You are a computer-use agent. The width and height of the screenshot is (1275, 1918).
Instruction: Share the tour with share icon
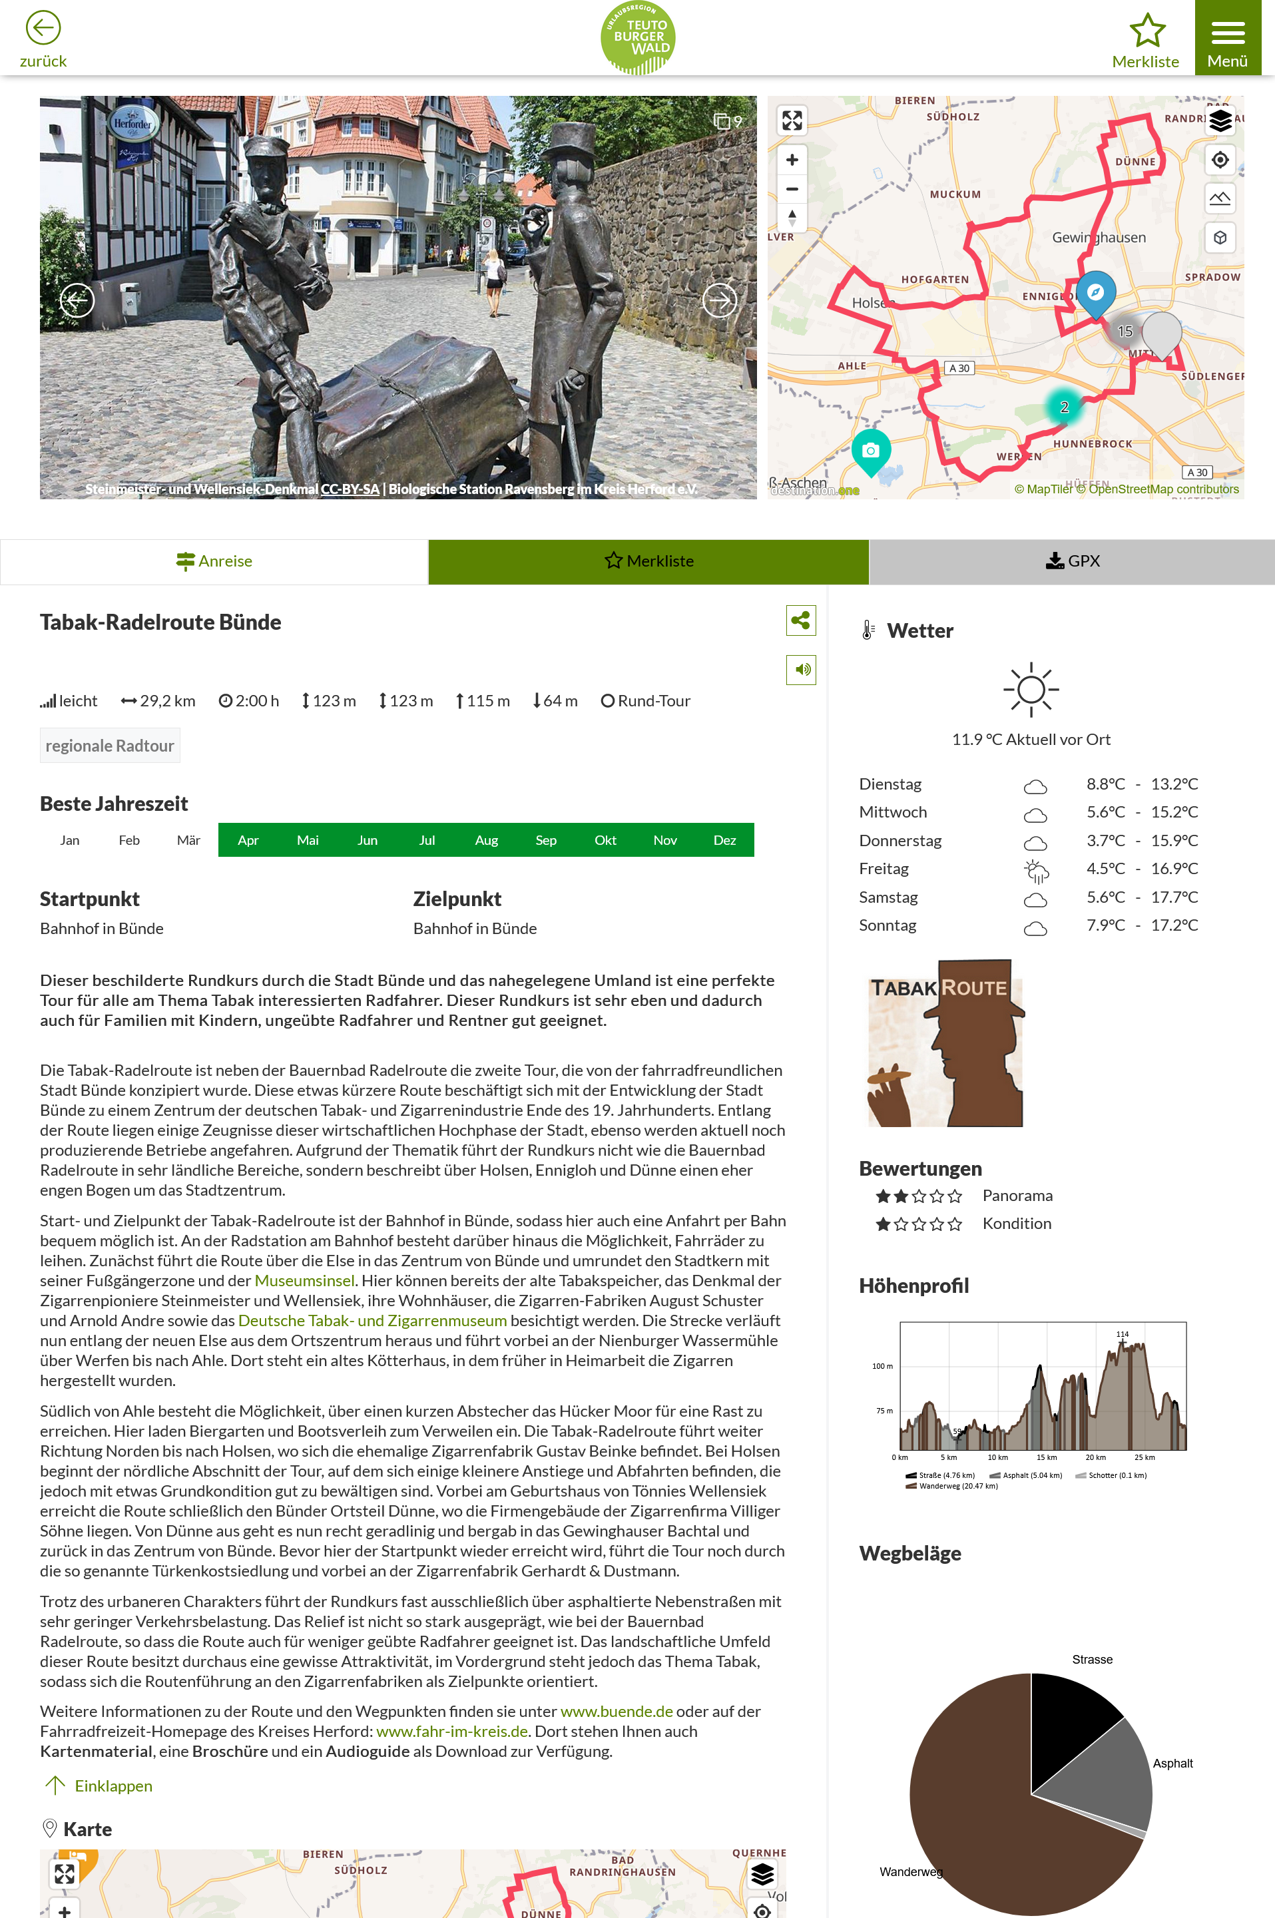pos(801,620)
